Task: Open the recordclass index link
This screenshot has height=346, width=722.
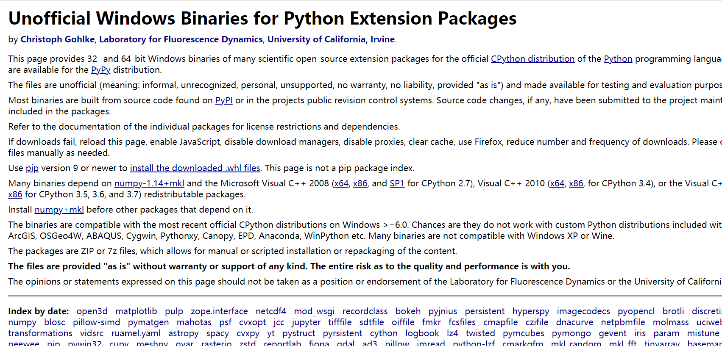Action: coord(365,311)
